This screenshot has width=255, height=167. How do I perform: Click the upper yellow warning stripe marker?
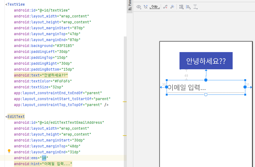pos(125,102)
